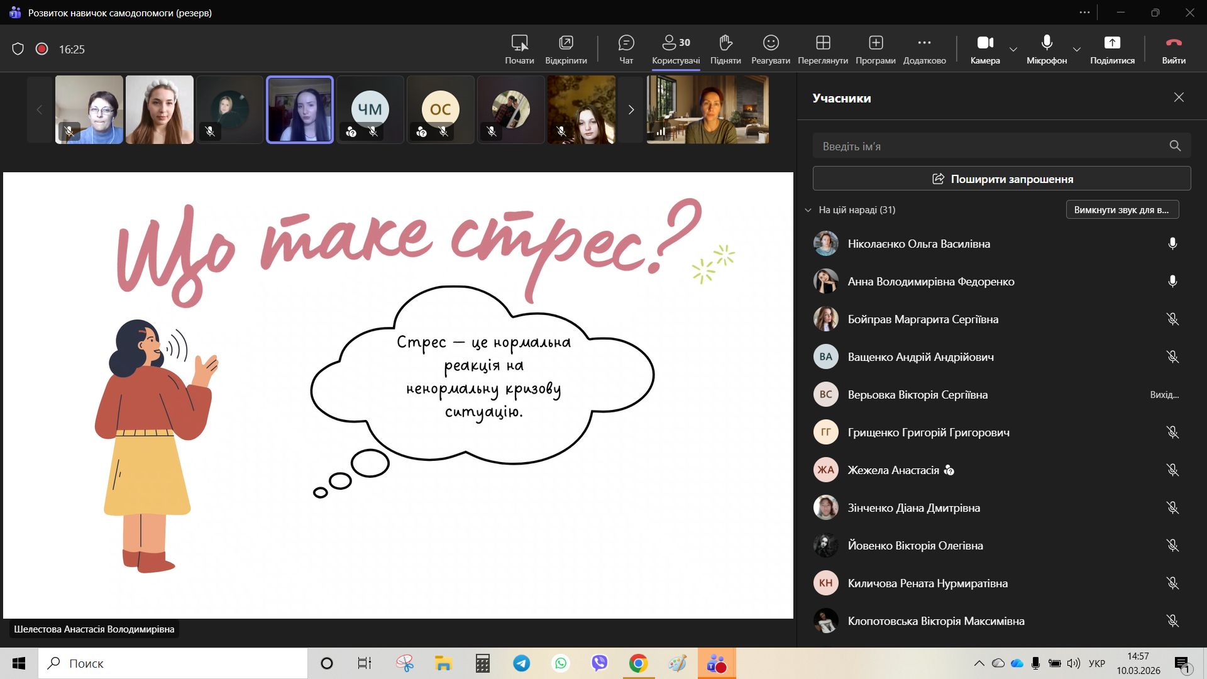The image size is (1207, 679).
Task: Mute Ніколаєнко Ольга Василівна's microphone
Action: (1172, 244)
